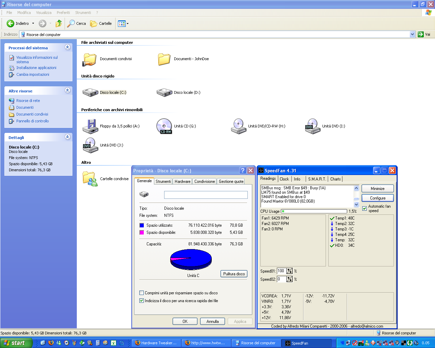Viewport: 435px width, 348px height.
Task: Click the Floppy da 3,5 pollici (A:) drive icon
Action: point(90,126)
